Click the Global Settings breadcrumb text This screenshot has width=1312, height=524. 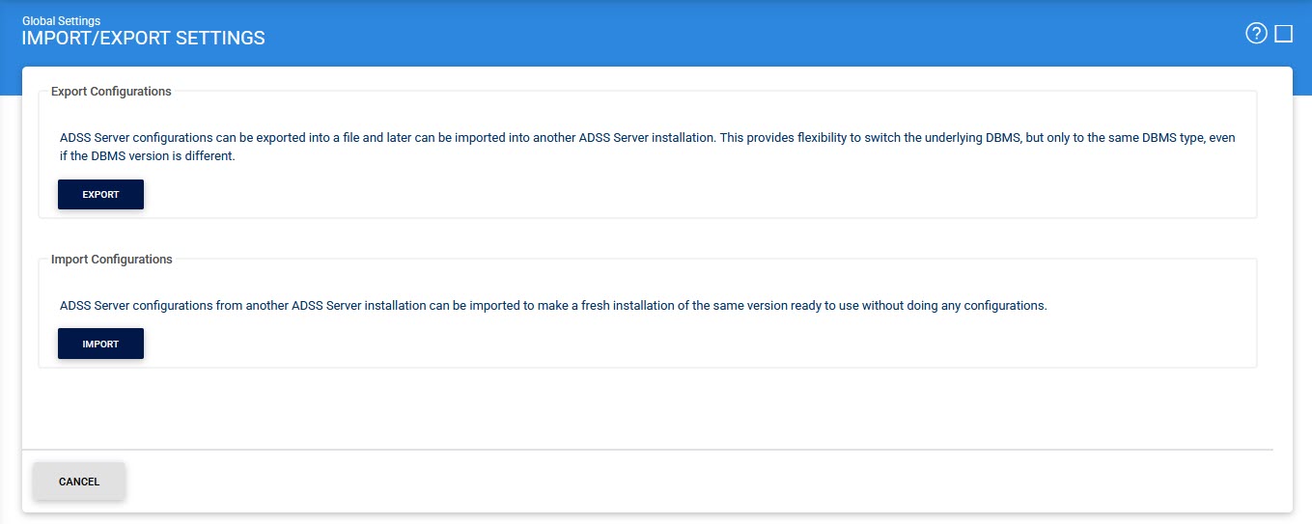61,20
